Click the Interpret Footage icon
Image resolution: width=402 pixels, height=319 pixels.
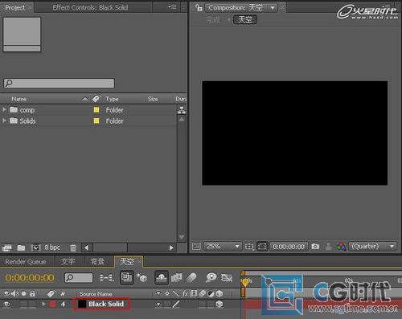(x=6, y=247)
